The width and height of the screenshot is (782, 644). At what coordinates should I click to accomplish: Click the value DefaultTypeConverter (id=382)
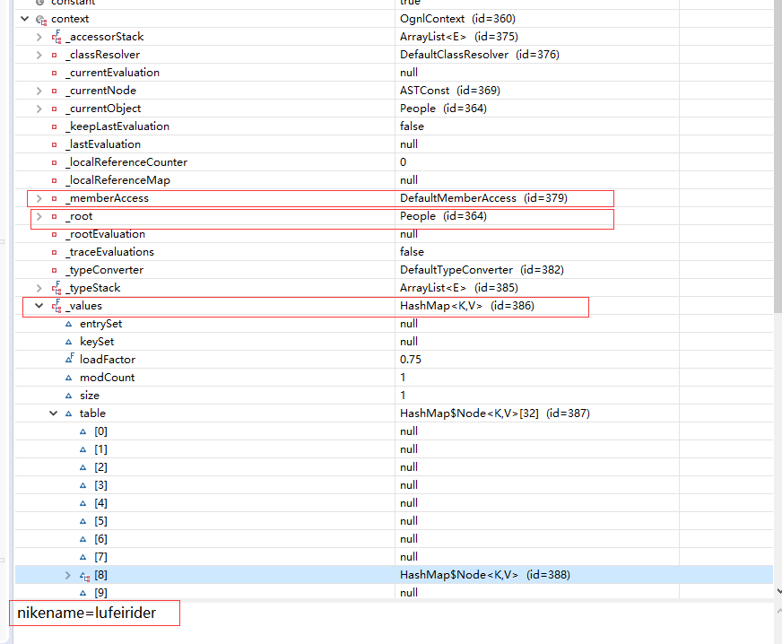coord(482,270)
